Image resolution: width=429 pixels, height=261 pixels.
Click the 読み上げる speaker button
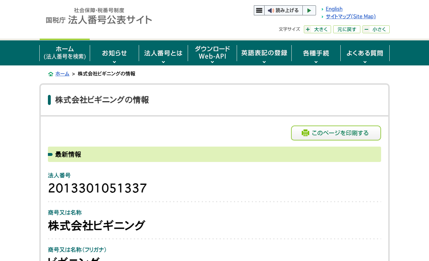pyautogui.click(x=283, y=10)
